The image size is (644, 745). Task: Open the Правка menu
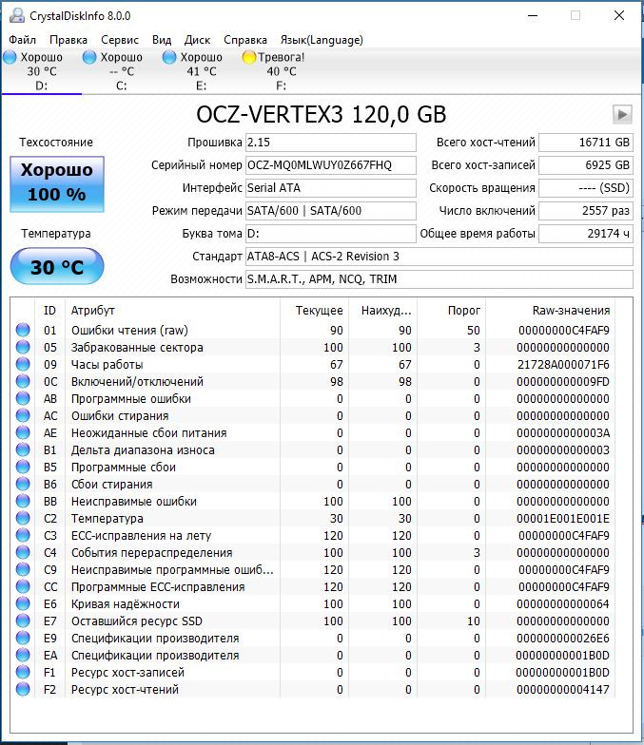click(x=68, y=40)
